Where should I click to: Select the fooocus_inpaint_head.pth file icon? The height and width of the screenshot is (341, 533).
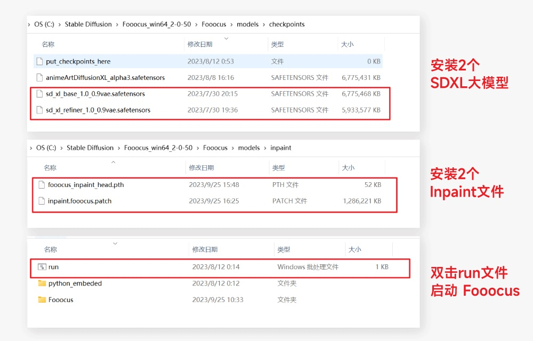[42, 185]
